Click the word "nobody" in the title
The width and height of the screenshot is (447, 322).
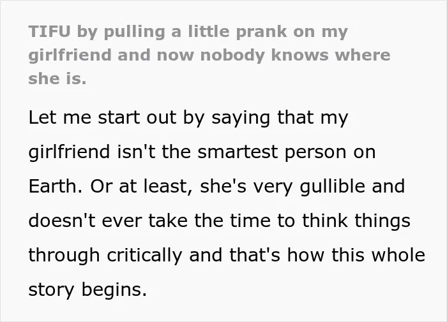pyautogui.click(x=232, y=55)
